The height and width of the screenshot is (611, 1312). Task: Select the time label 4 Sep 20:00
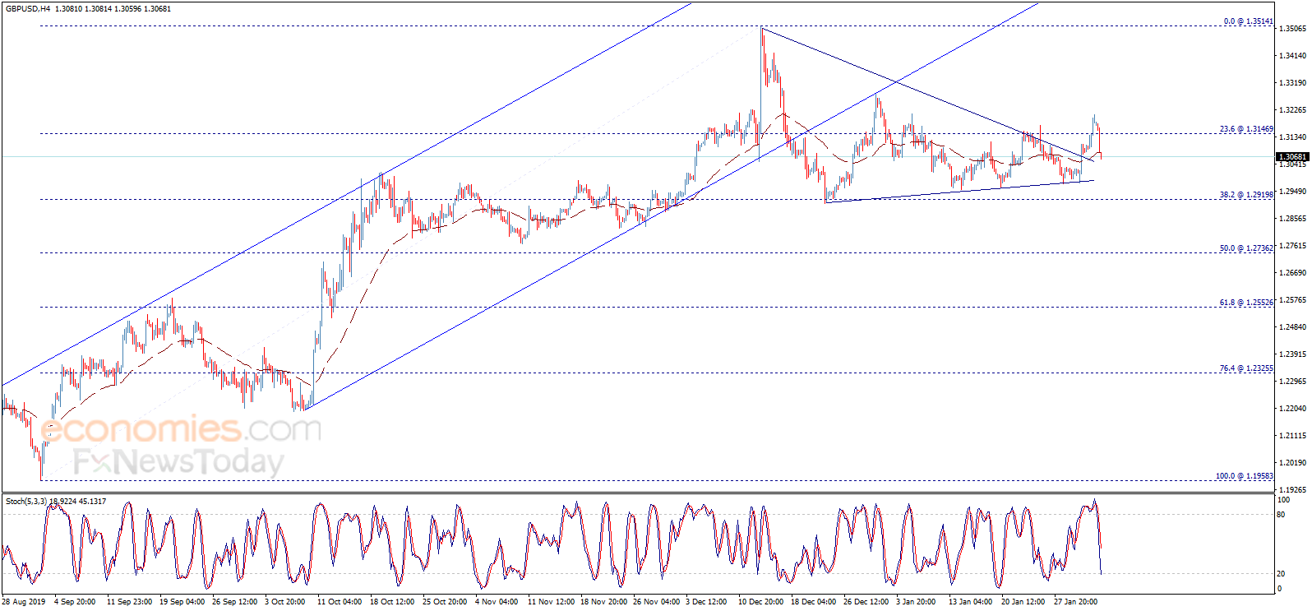(75, 602)
